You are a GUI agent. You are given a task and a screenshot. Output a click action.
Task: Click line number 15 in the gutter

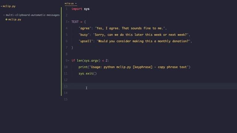[x=66, y=99]
